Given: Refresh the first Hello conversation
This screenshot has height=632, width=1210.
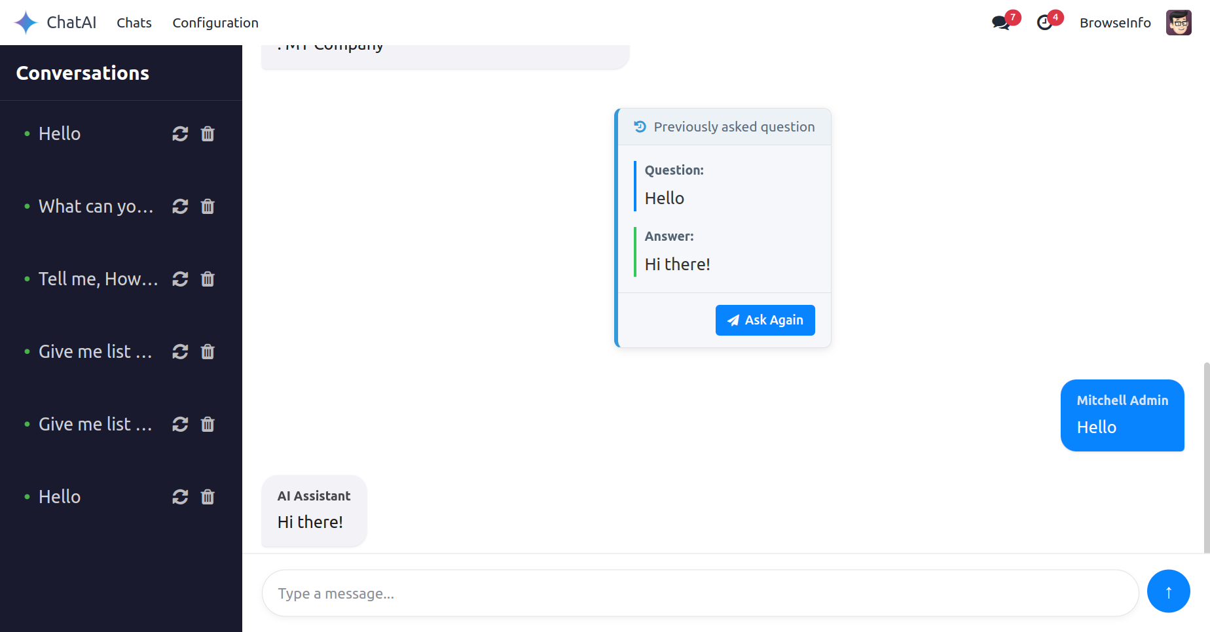Looking at the screenshot, I should point(180,134).
